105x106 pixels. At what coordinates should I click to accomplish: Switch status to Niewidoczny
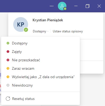[40, 85]
